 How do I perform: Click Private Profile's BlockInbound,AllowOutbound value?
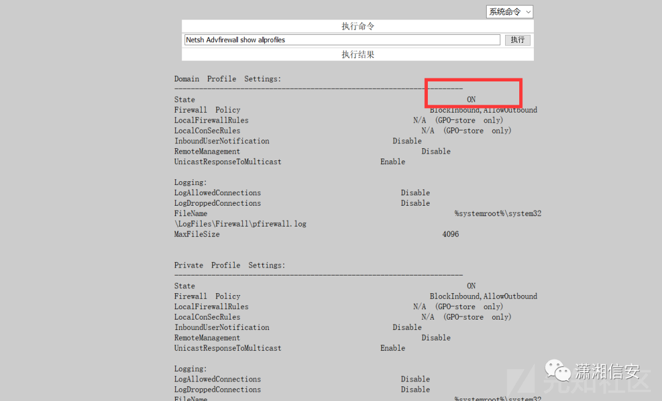(x=484, y=296)
